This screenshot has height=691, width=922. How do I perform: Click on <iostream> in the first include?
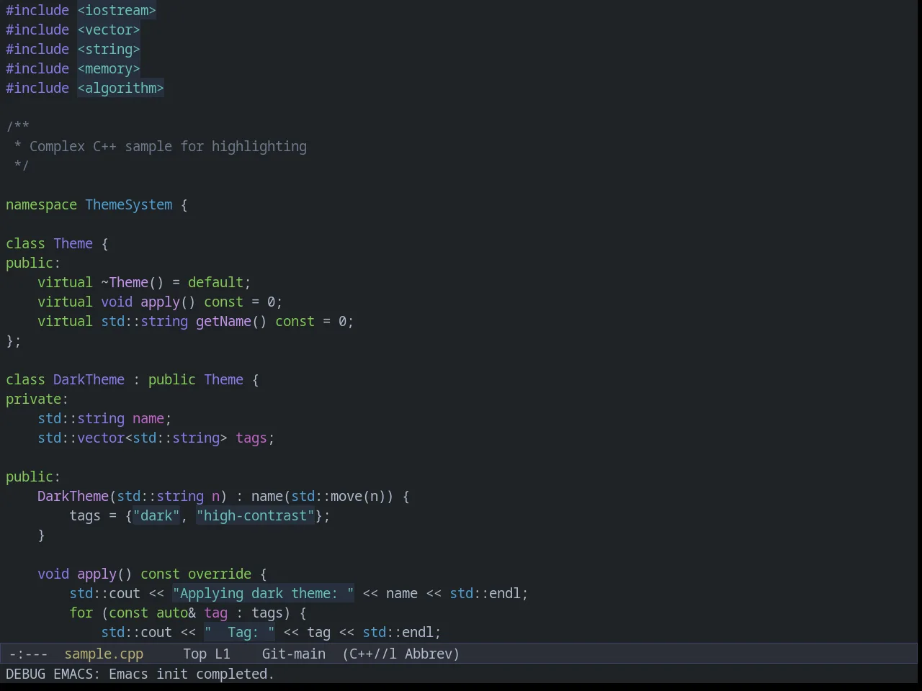(117, 10)
